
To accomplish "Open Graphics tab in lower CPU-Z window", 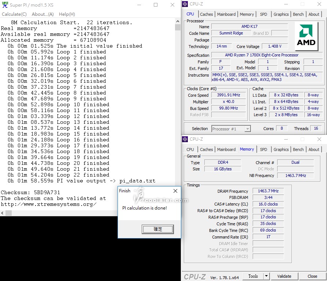I will [x=281, y=149].
